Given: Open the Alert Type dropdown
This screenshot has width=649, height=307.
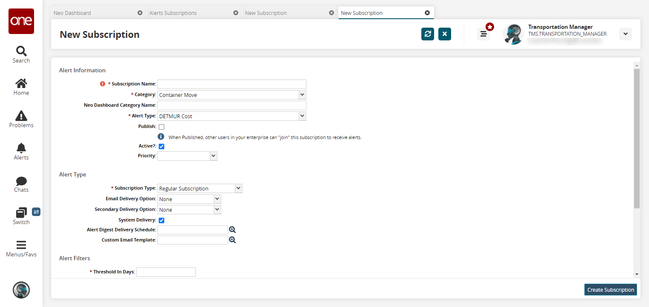Looking at the screenshot, I should click(302, 116).
